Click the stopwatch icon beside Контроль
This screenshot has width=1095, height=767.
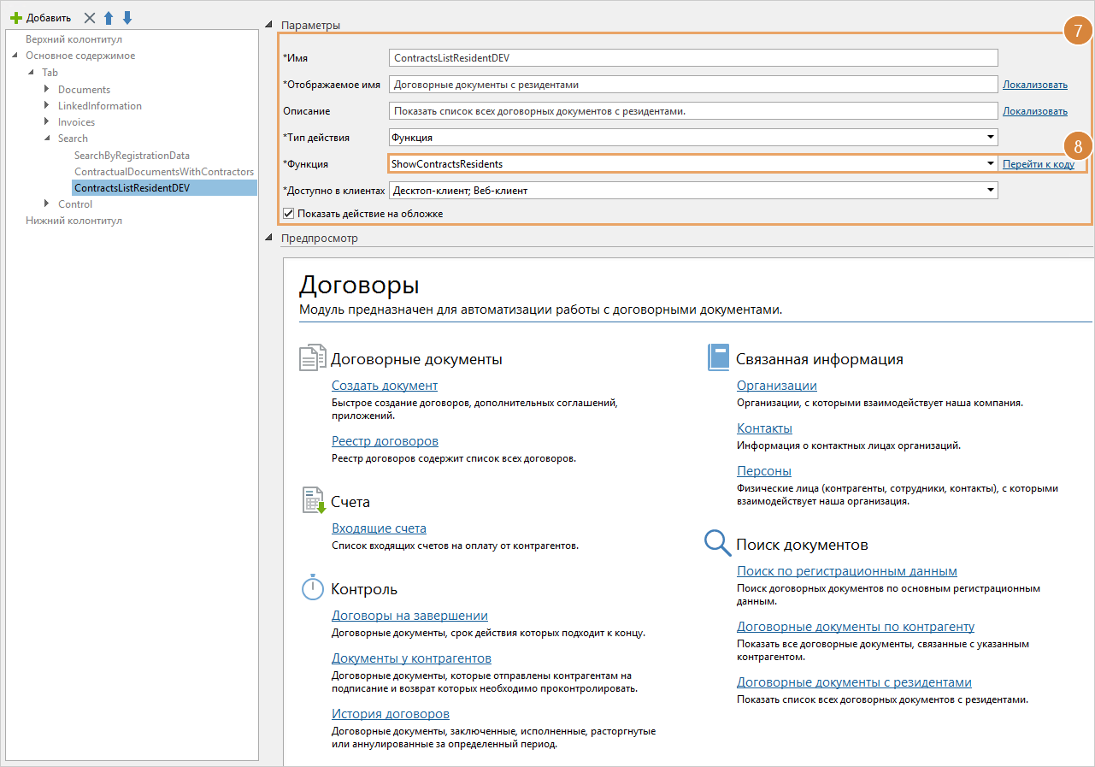tap(312, 587)
